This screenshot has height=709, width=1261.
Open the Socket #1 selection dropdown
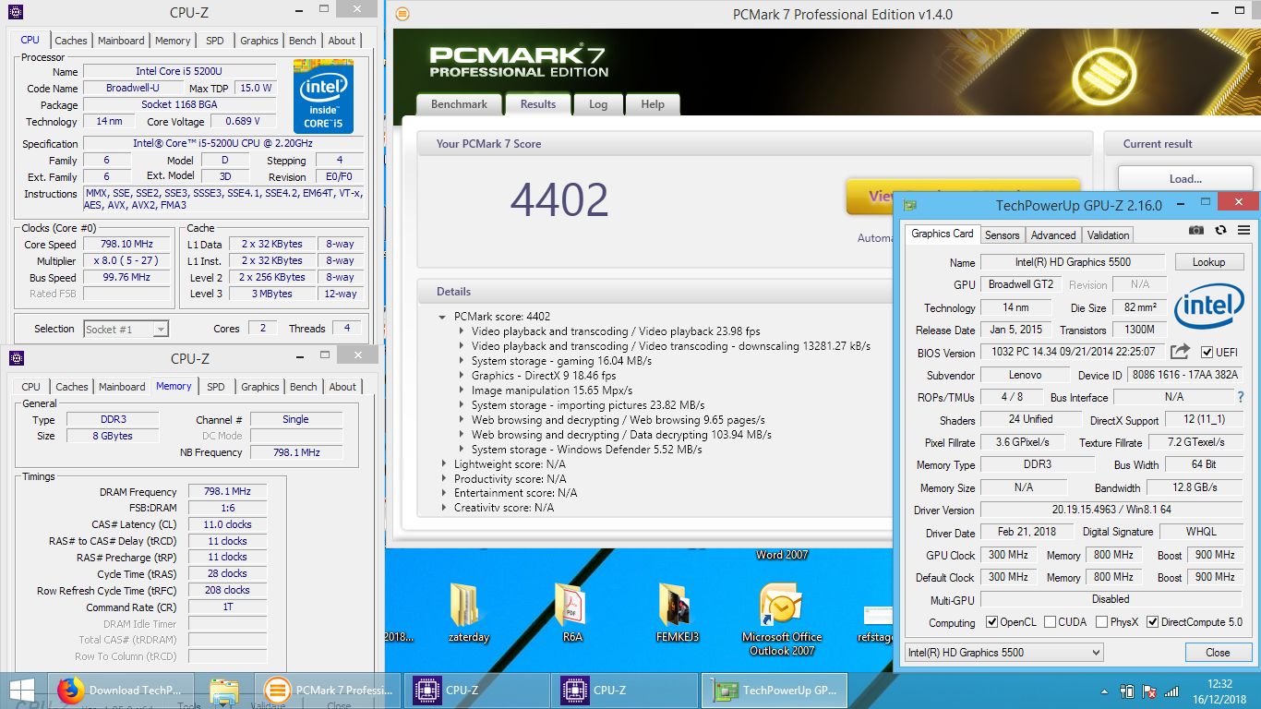[x=126, y=329]
